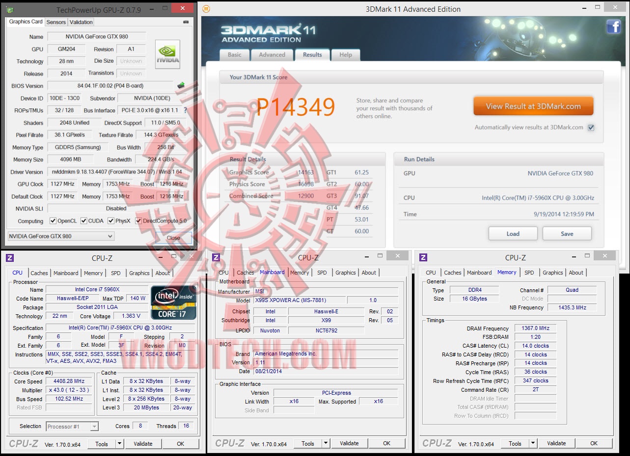Screen dimensions: 630x456
Task: Click the BIOS Version field in GPU-Z
Action: tap(110, 86)
